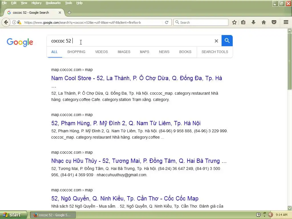This screenshot has height=219, width=292.
Task: Open a new tab with plus icon
Action: pyautogui.click(x=69, y=13)
